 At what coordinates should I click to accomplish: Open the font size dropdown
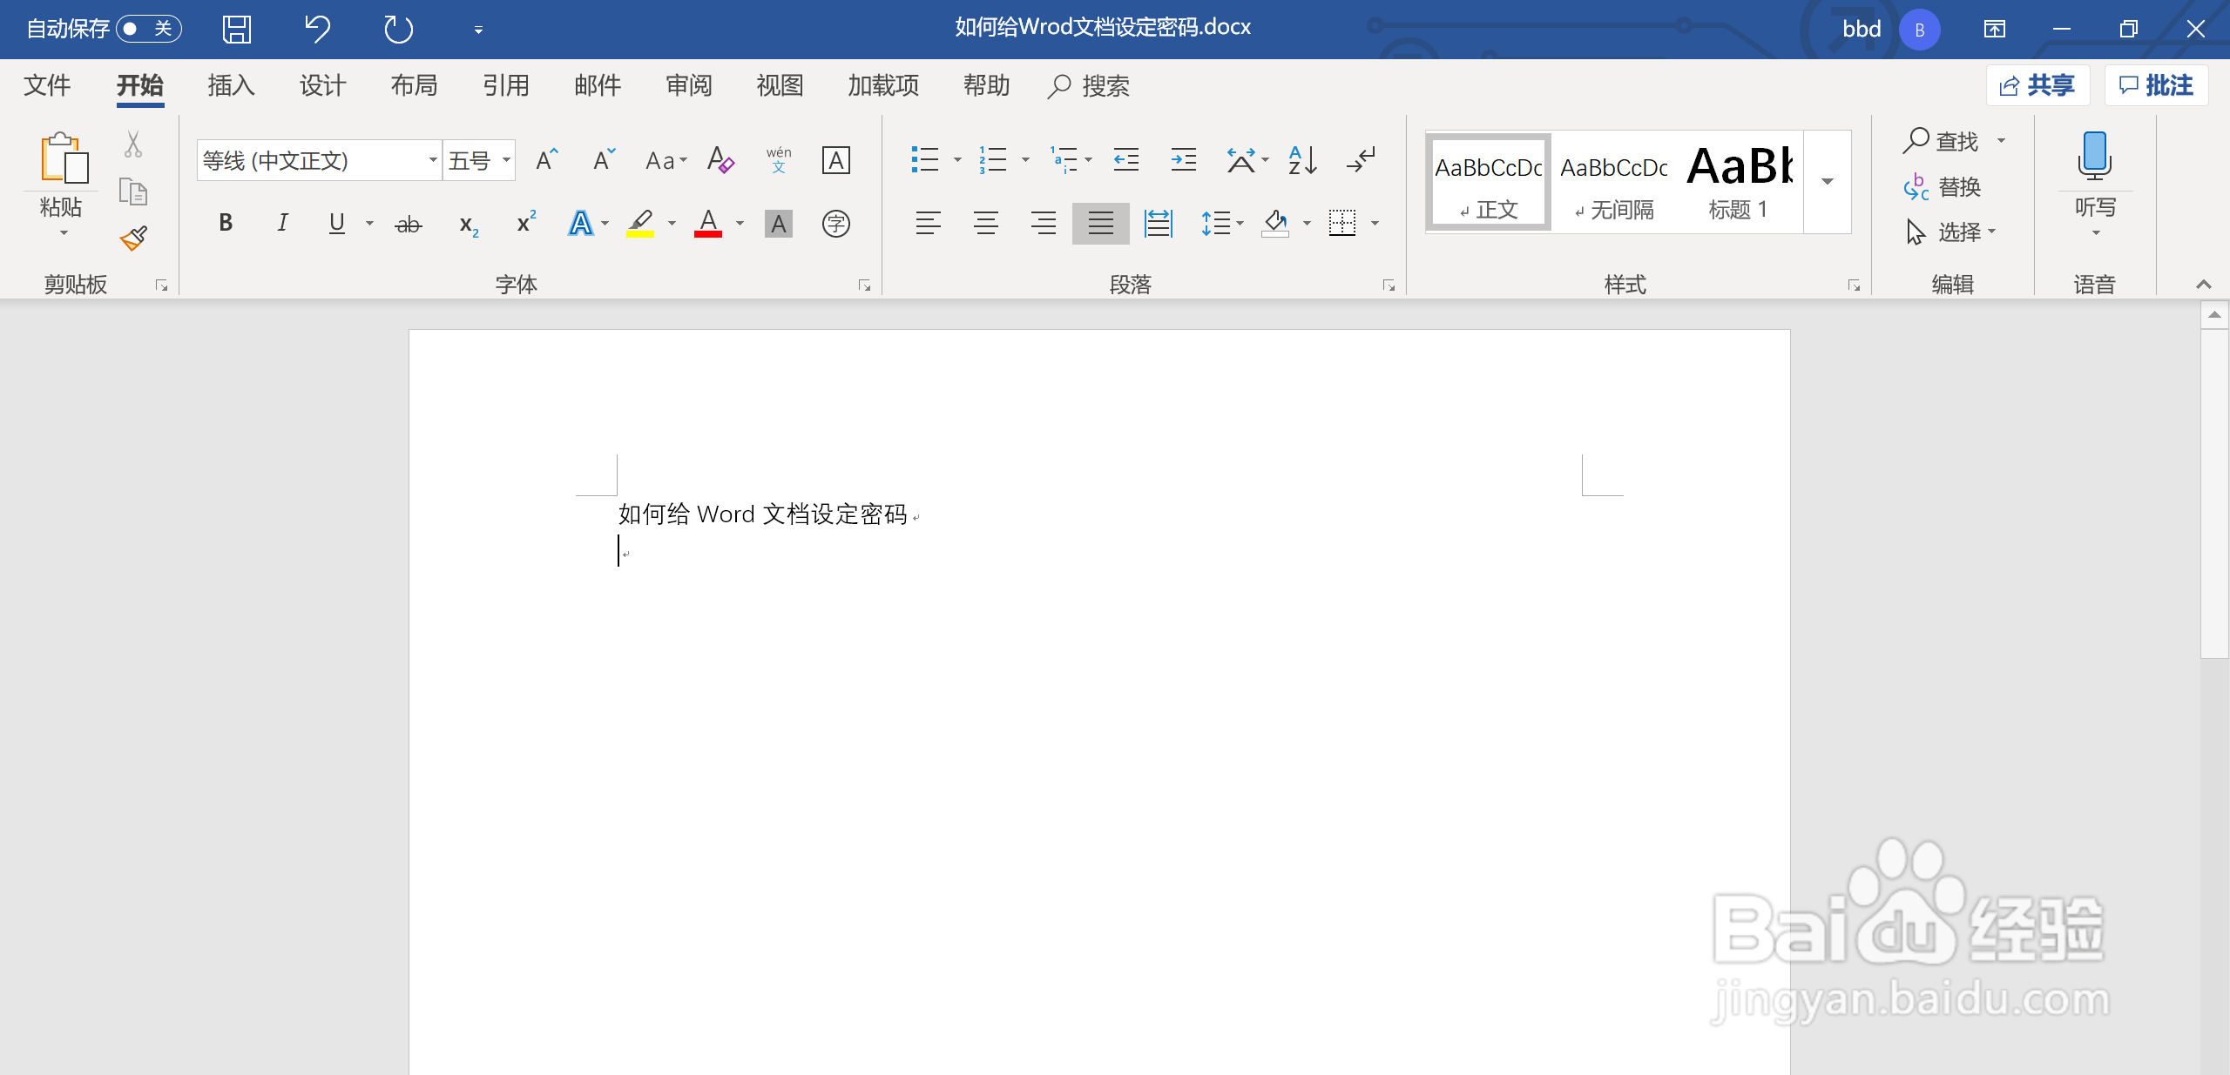506,160
